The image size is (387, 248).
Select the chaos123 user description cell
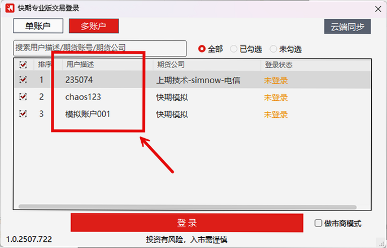coord(83,97)
